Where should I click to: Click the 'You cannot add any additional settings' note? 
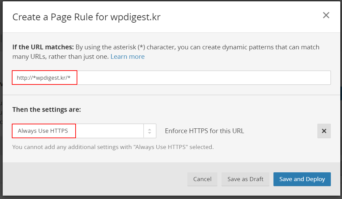113,147
